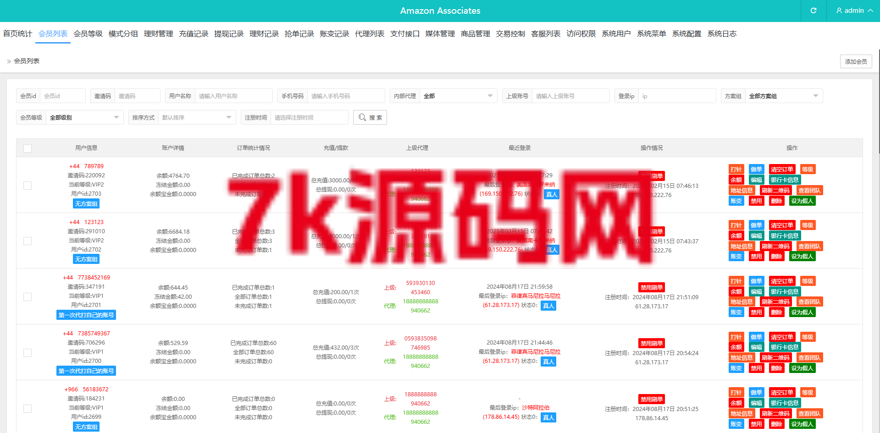Click 清空订单 for user 789789
The height and width of the screenshot is (433, 880).
tap(782, 169)
